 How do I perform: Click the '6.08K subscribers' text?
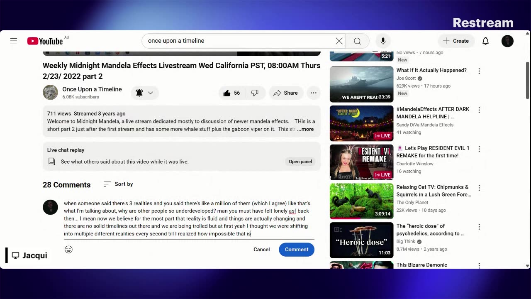point(80,97)
